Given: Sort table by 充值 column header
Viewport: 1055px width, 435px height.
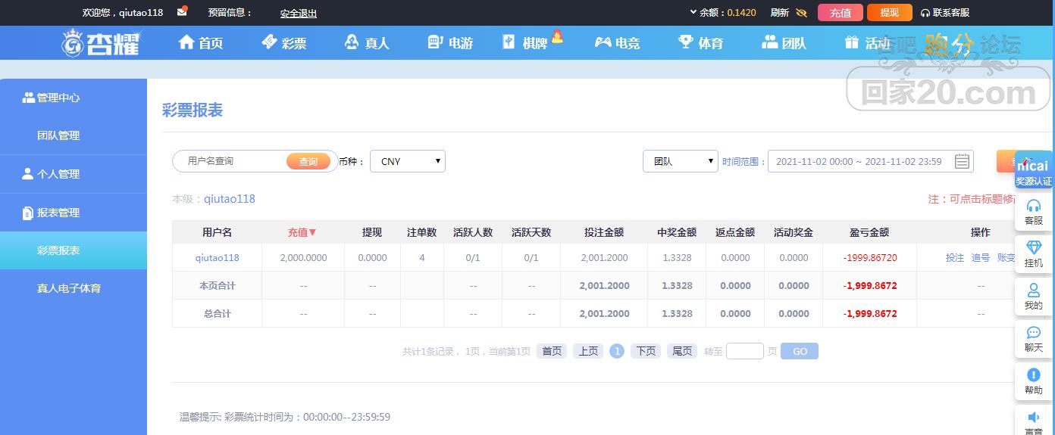Looking at the screenshot, I should pos(302,232).
